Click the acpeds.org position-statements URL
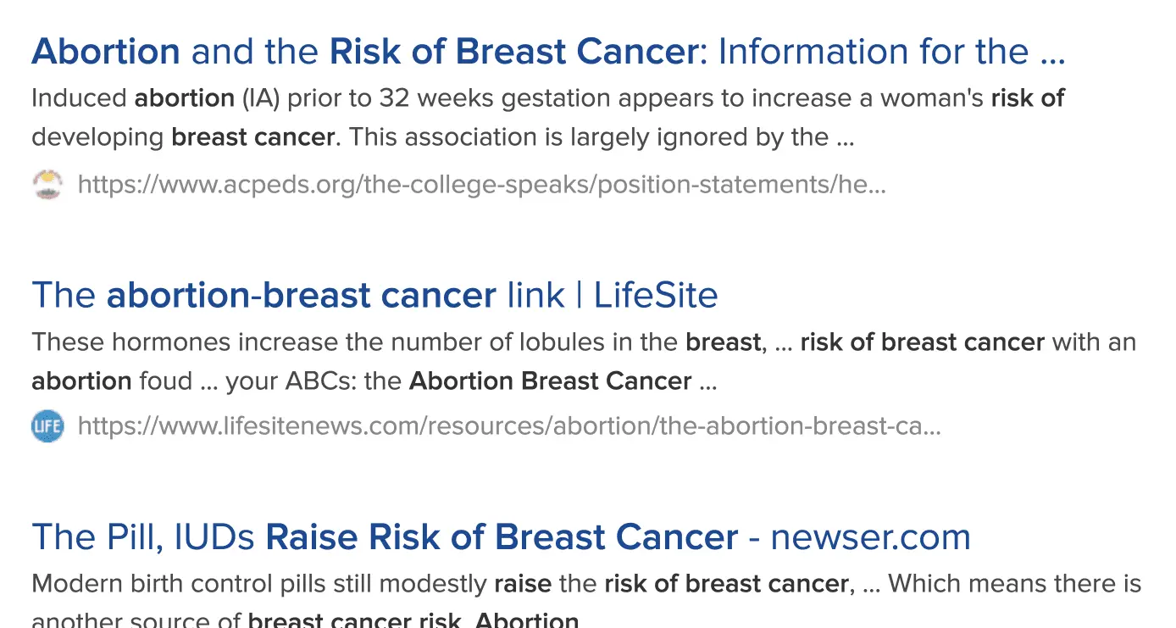 pos(481,185)
